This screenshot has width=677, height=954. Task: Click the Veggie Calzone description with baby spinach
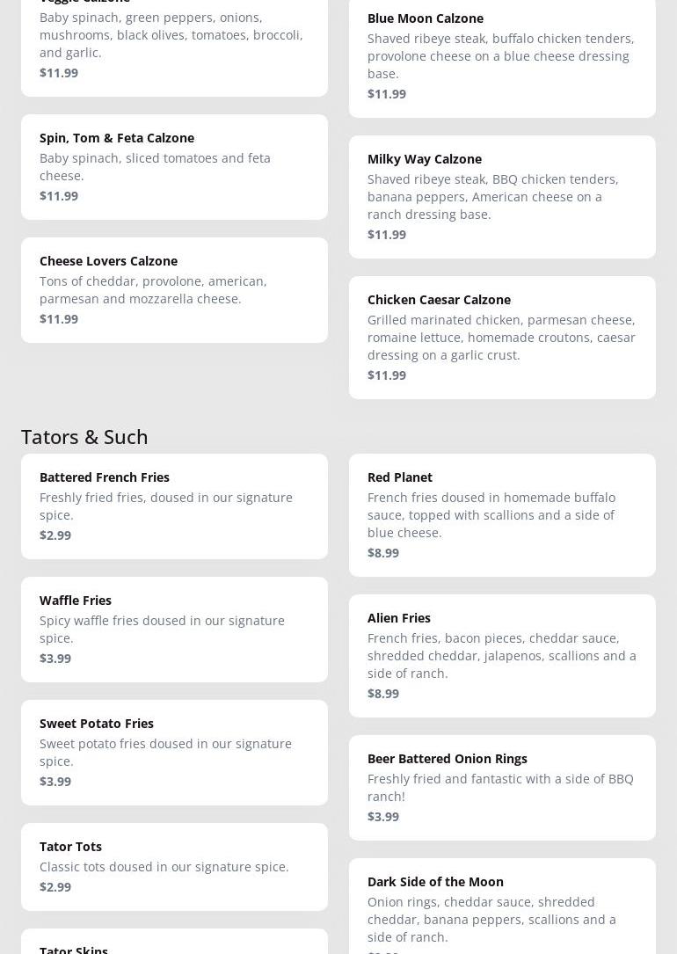(x=171, y=35)
